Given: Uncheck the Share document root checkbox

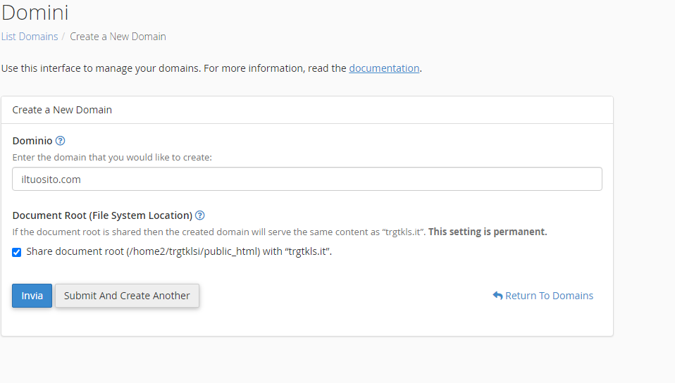Looking at the screenshot, I should pos(17,252).
